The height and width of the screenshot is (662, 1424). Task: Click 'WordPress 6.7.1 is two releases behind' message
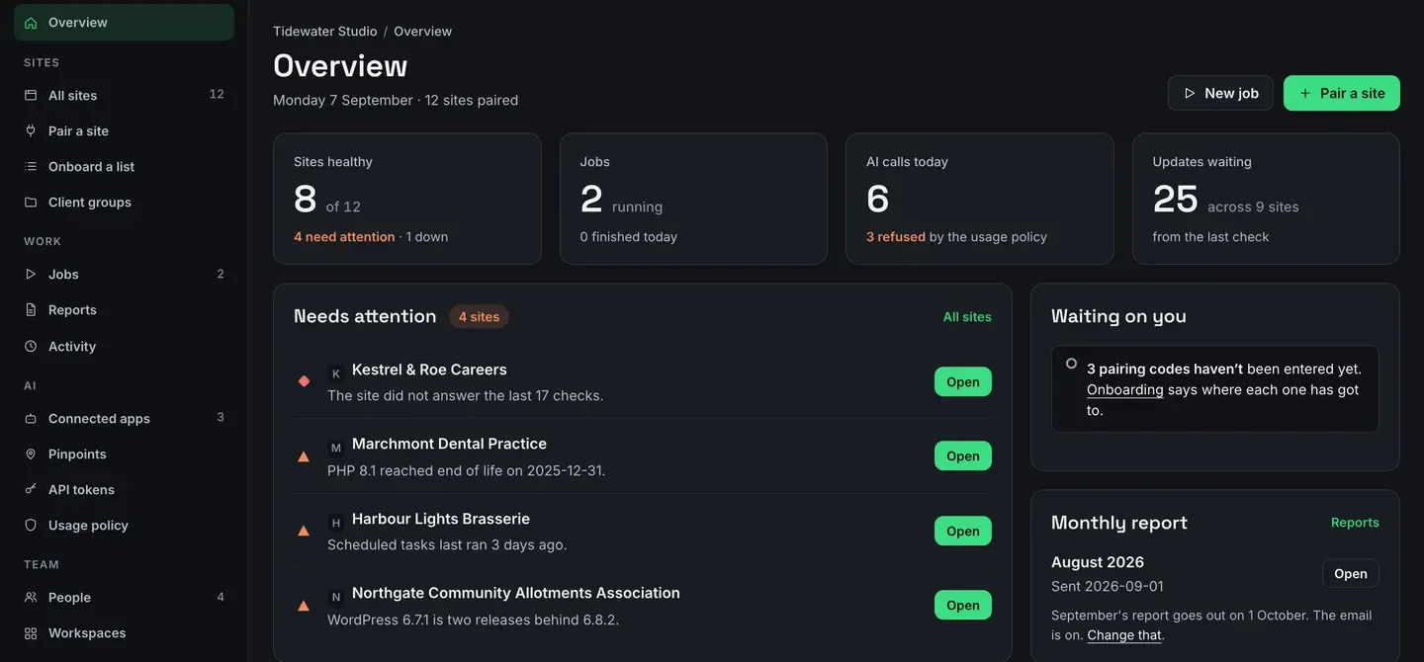[473, 620]
